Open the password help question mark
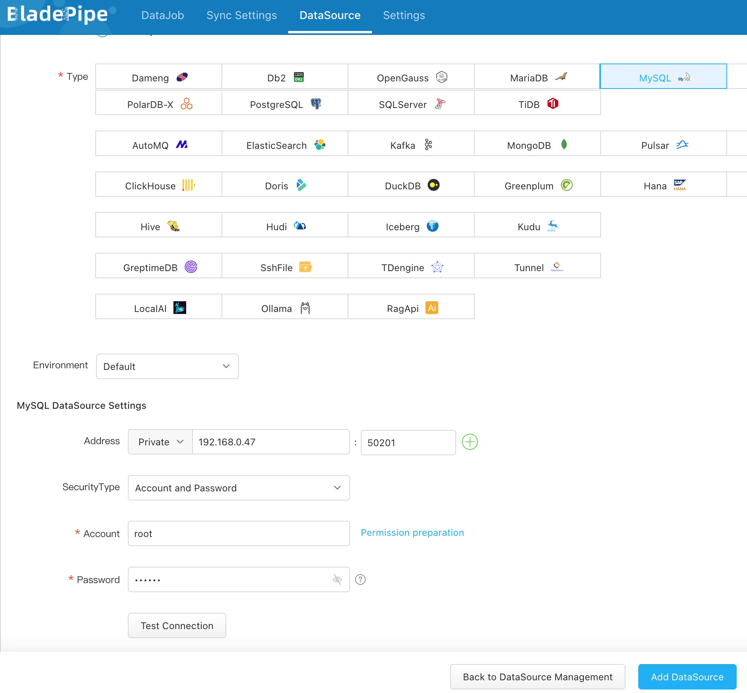 click(360, 579)
